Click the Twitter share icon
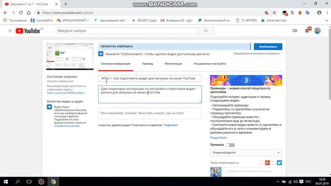331x186 pixels. pyautogui.click(x=279, y=163)
